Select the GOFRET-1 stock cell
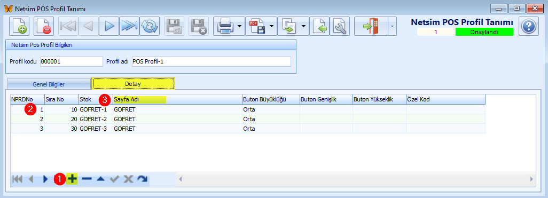 (96, 109)
